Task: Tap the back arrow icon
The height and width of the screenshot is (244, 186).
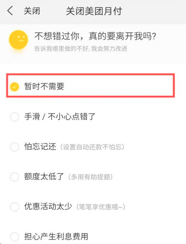Action: [x=10, y=11]
